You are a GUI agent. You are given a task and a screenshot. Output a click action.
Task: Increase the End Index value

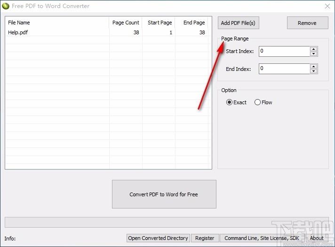tap(314, 67)
